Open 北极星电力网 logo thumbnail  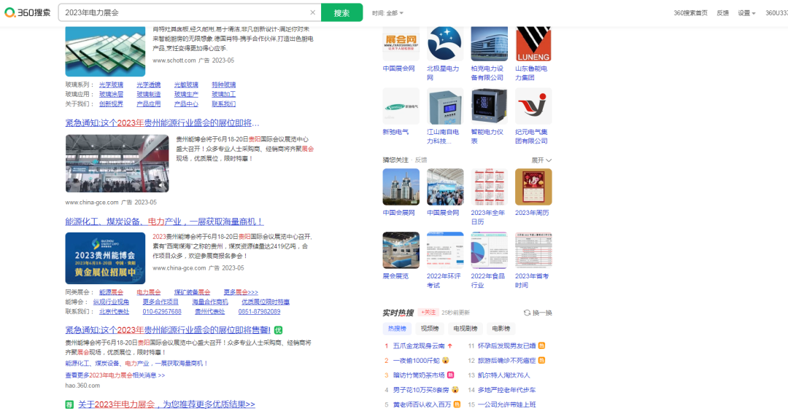[x=445, y=44]
